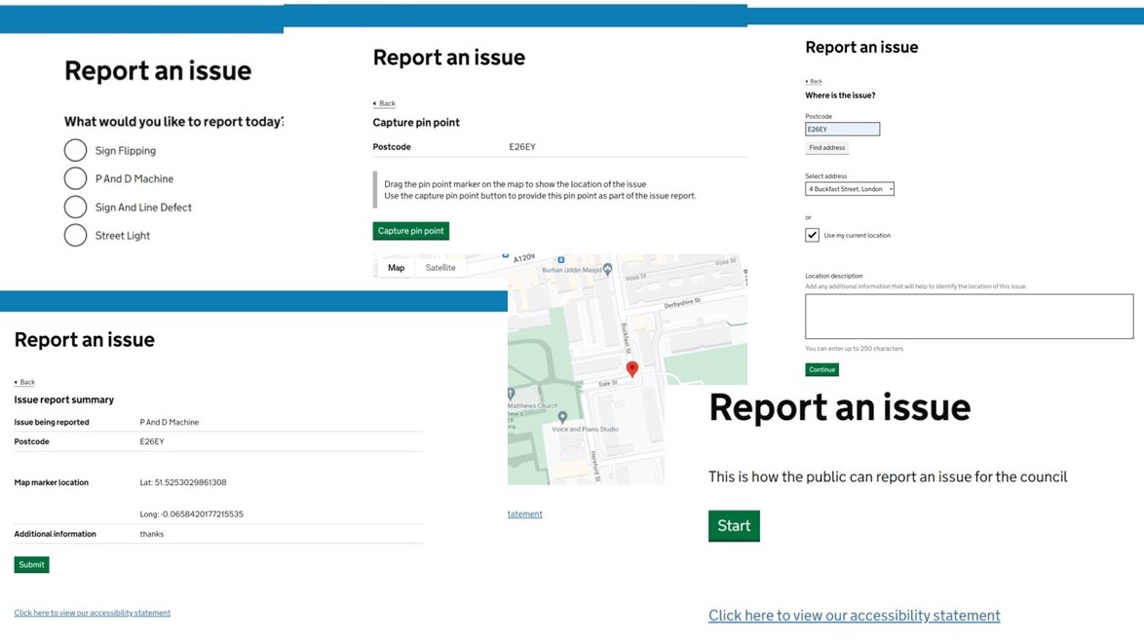This screenshot has width=1144, height=644.
Task: Open the Select address dropdown
Action: point(849,187)
